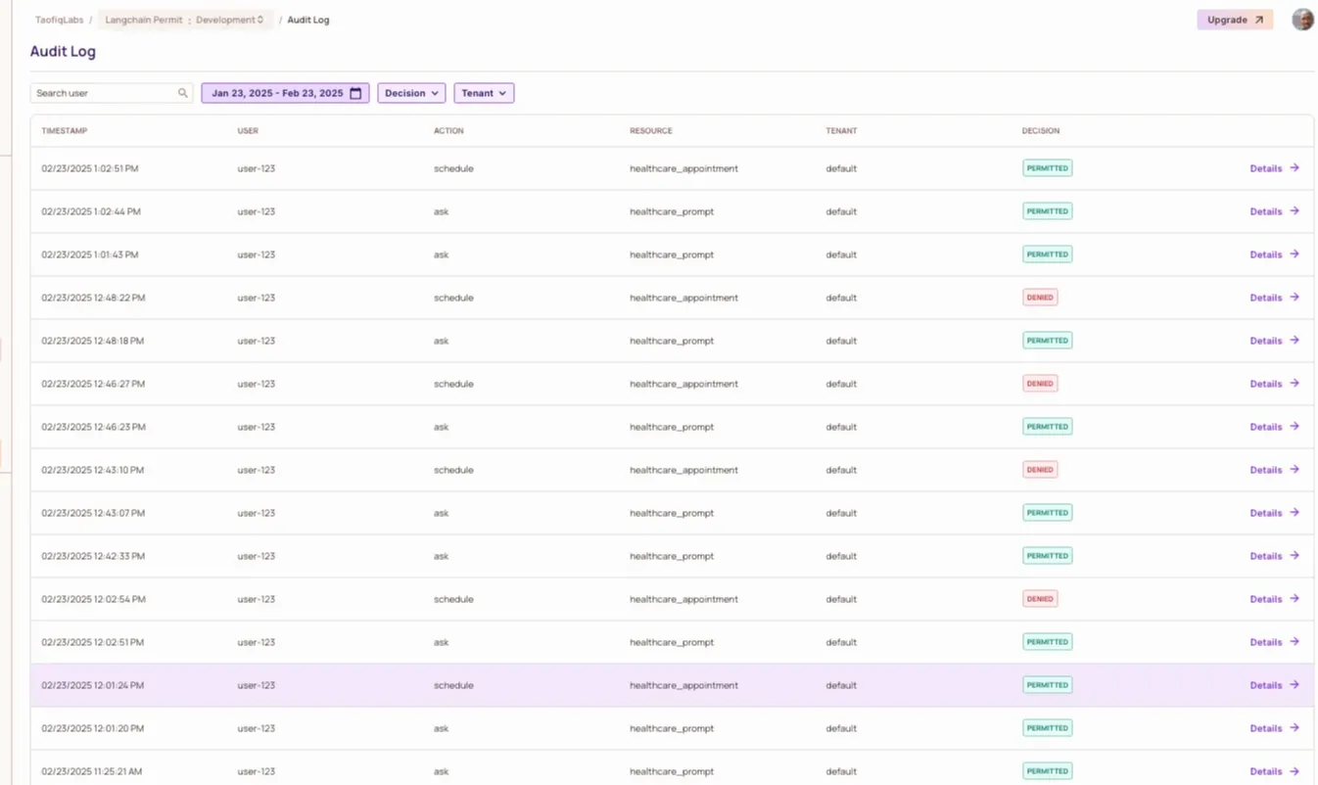The height and width of the screenshot is (785, 1318).
Task: Open the calendar icon in date range
Action: [355, 93]
